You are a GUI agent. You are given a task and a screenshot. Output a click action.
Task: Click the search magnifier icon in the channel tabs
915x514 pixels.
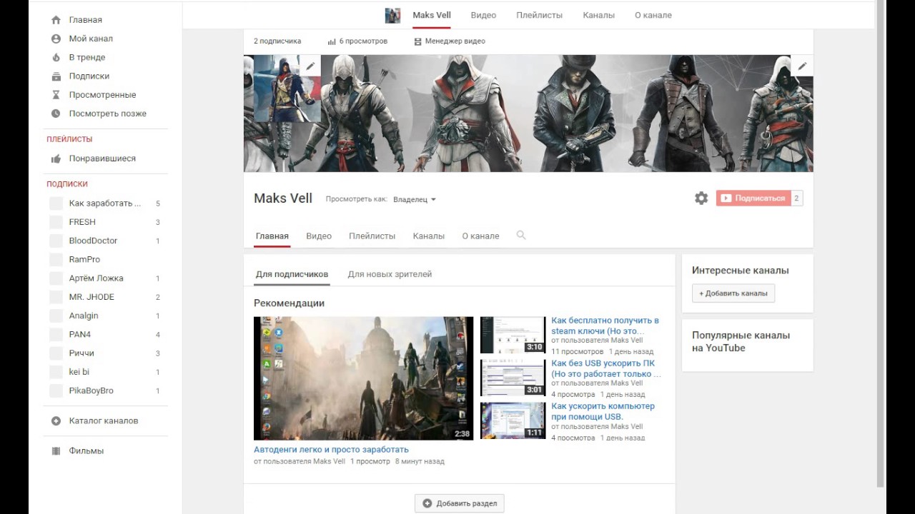tap(521, 235)
